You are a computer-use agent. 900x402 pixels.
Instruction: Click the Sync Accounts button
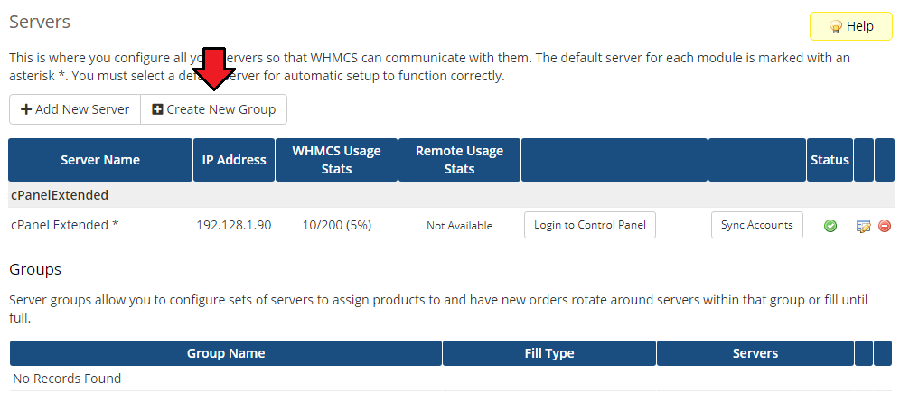[756, 225]
